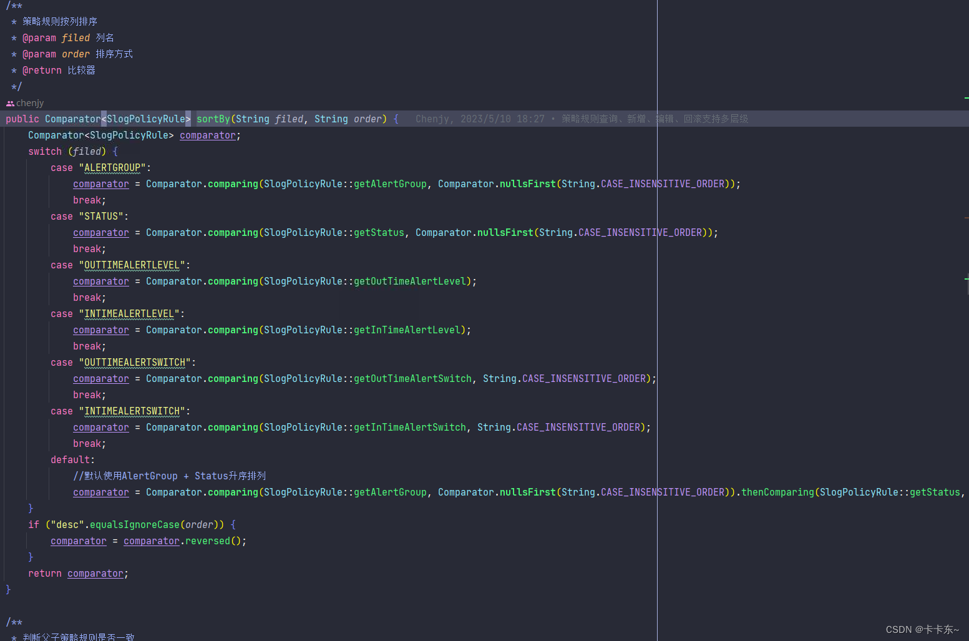Click nullsFirst in the STATUS case line
969x641 pixels.
(505, 232)
